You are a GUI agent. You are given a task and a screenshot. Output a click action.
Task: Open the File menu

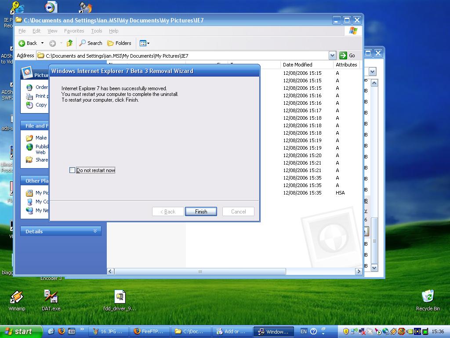point(22,31)
